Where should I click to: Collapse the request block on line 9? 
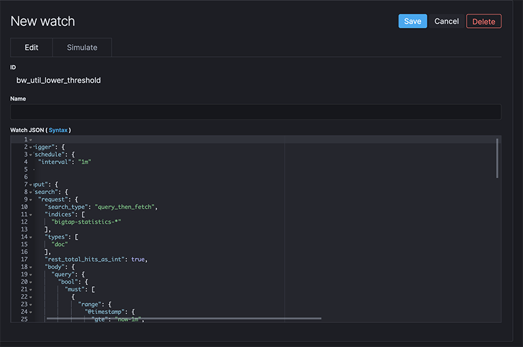tap(31, 200)
